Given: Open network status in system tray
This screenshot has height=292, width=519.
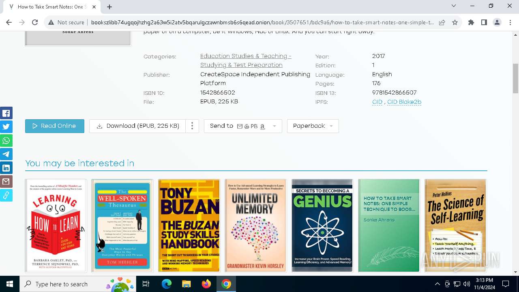Looking at the screenshot, I should [457, 284].
